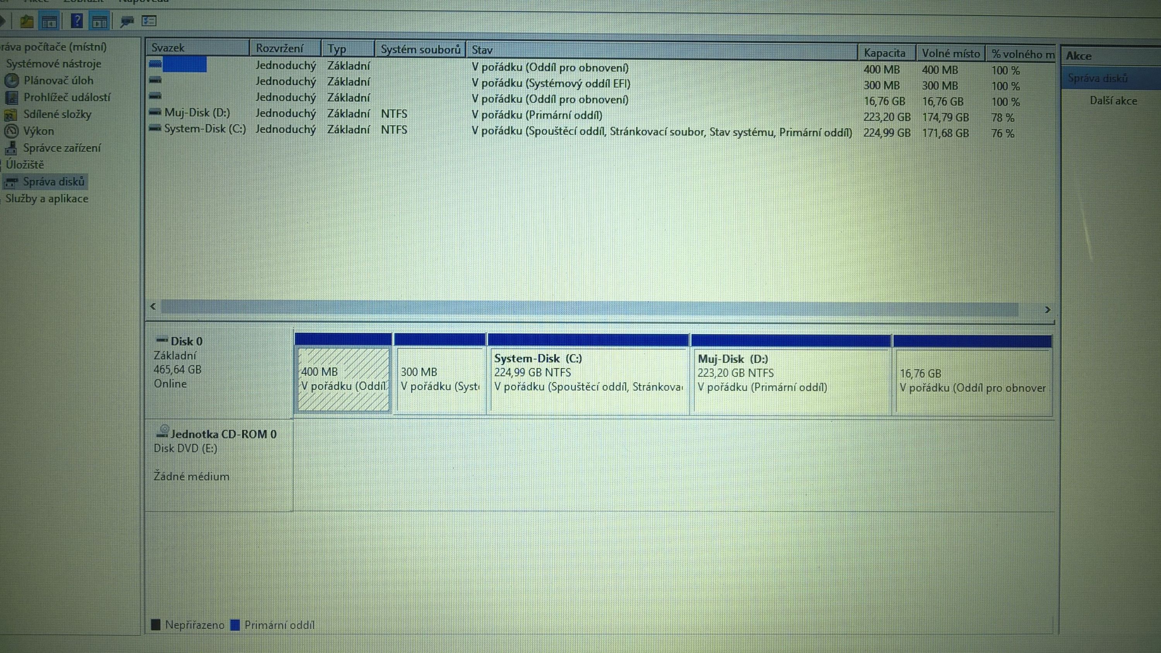Click the disk connection toolbar icon

click(x=127, y=21)
